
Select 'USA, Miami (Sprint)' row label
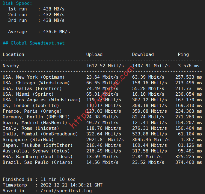tap(28, 94)
